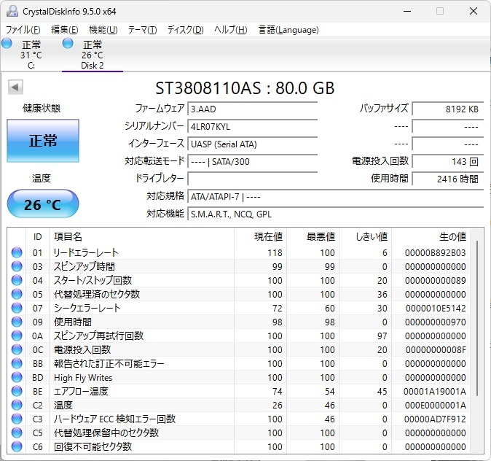Click raw value 0000010E5142
This screenshot has height=461, width=491.
click(436, 309)
